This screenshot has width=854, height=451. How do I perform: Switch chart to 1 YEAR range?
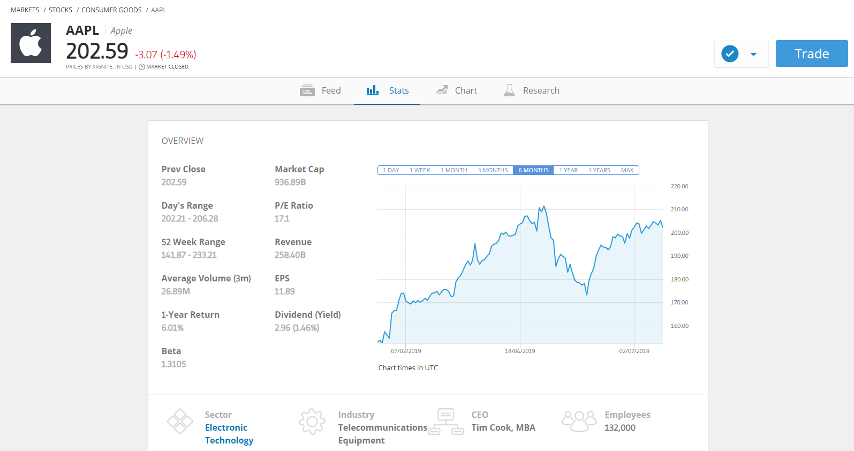(569, 170)
